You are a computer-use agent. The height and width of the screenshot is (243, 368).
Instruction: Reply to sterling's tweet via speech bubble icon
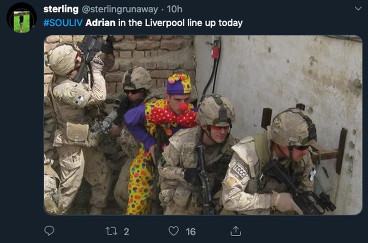pos(49,231)
